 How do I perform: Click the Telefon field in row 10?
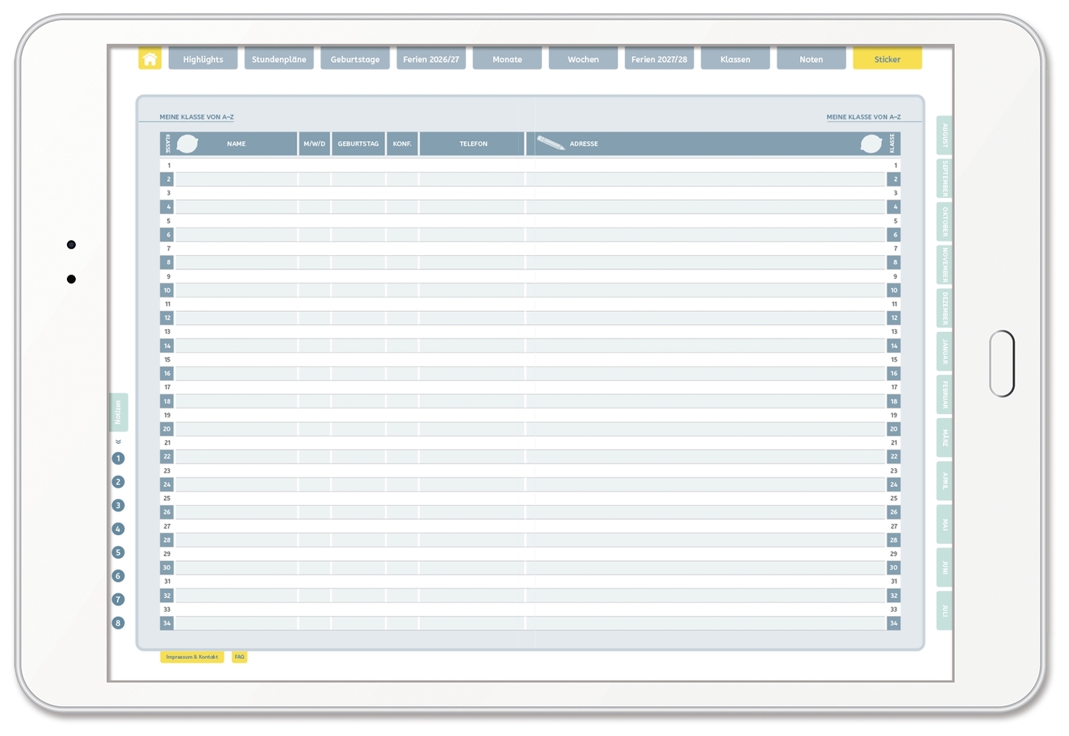[472, 291]
